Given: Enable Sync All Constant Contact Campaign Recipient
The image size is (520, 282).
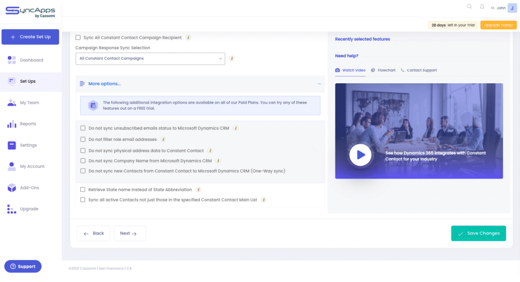Looking at the screenshot, I should click(78, 37).
